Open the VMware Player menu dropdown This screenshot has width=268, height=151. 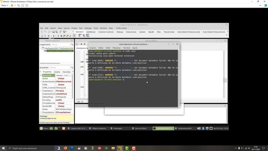pyautogui.click(x=5, y=5)
